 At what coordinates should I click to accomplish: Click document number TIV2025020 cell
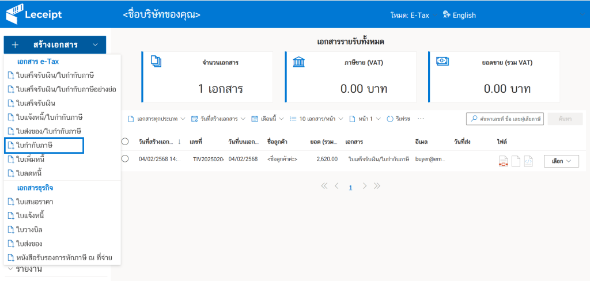[209, 159]
